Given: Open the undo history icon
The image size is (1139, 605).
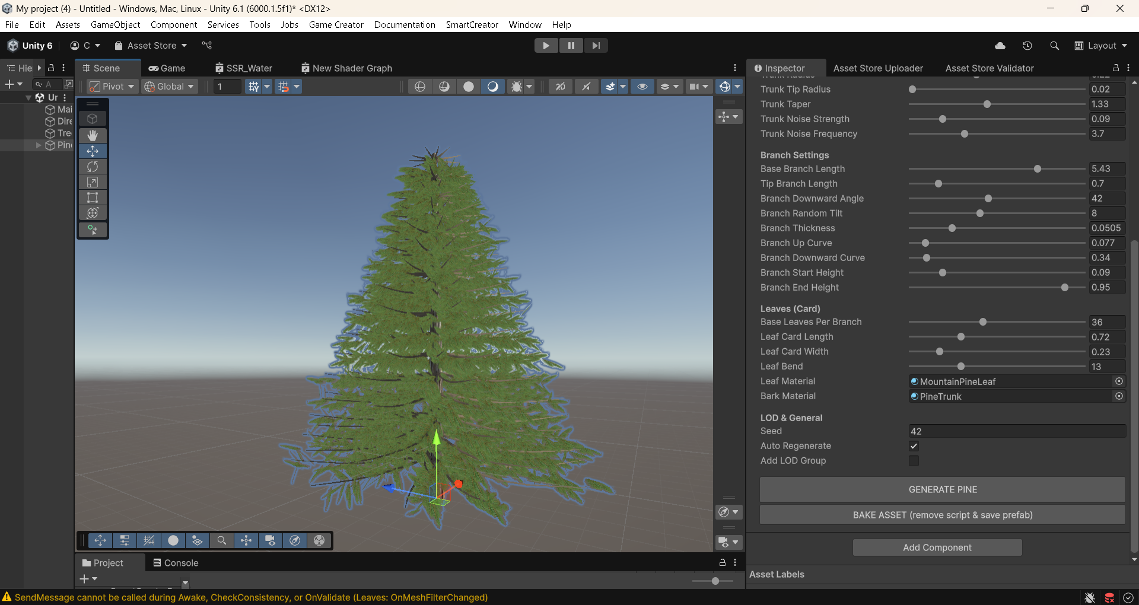Looking at the screenshot, I should point(1027,46).
